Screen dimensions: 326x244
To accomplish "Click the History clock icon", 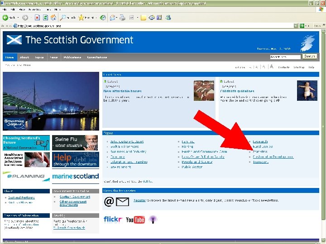I will pyautogui.click(x=103, y=18).
